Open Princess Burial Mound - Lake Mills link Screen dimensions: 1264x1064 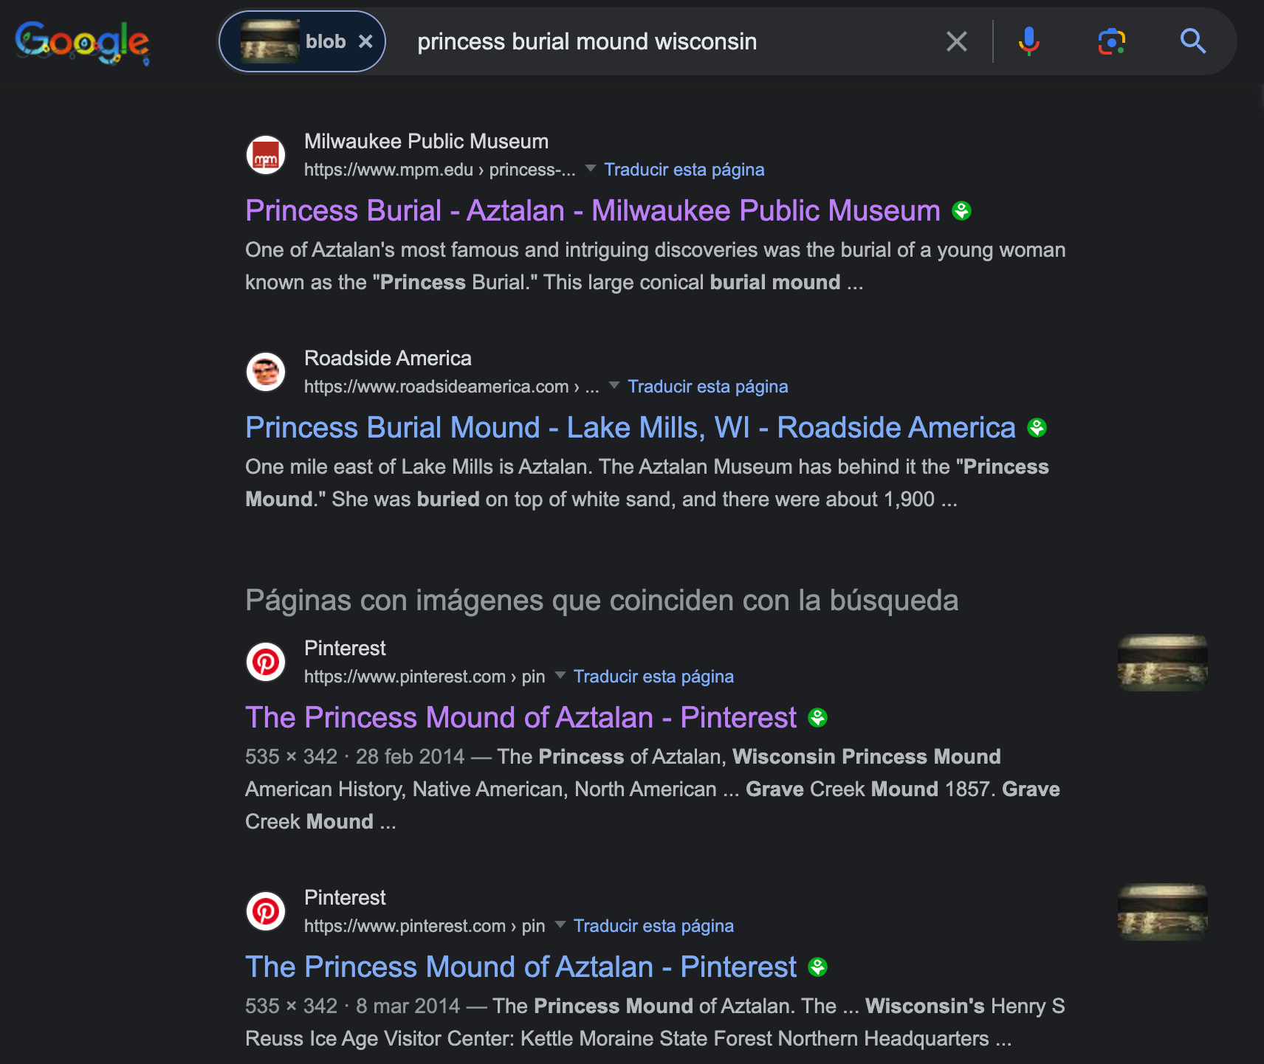coord(631,428)
